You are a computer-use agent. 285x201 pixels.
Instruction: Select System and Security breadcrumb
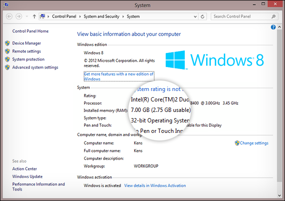click(102, 16)
